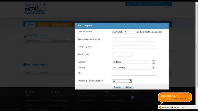This screenshot has width=198, height=111.
Task: Click the System Name(Tenant) field
Action: click(x=134, y=39)
